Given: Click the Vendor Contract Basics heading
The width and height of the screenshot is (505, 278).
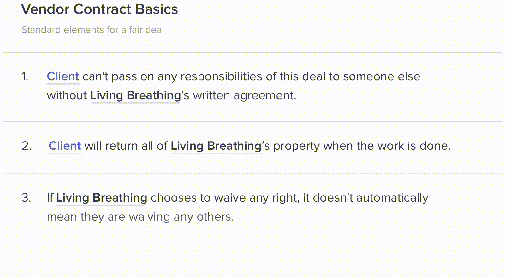Looking at the screenshot, I should 99,9.
